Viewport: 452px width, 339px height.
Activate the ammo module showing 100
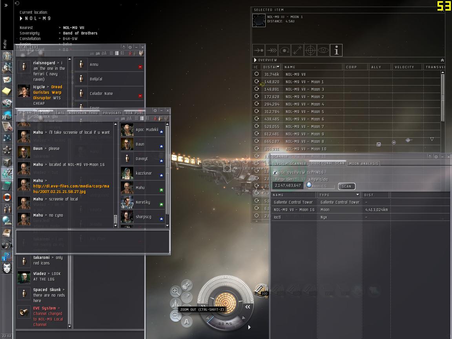point(261,290)
